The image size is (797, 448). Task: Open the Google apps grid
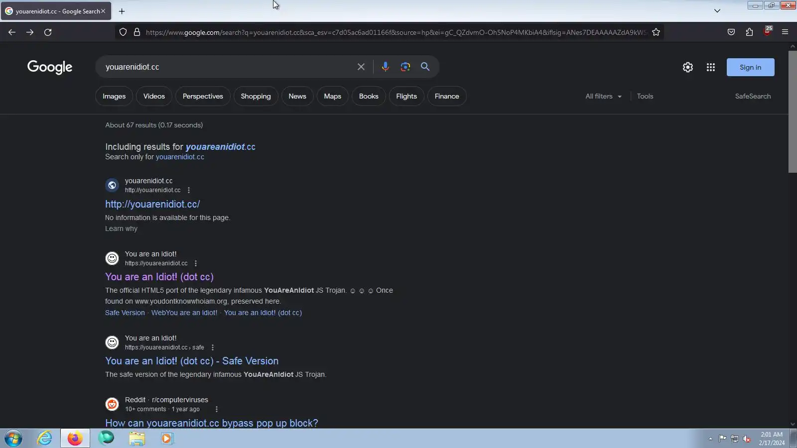711,67
